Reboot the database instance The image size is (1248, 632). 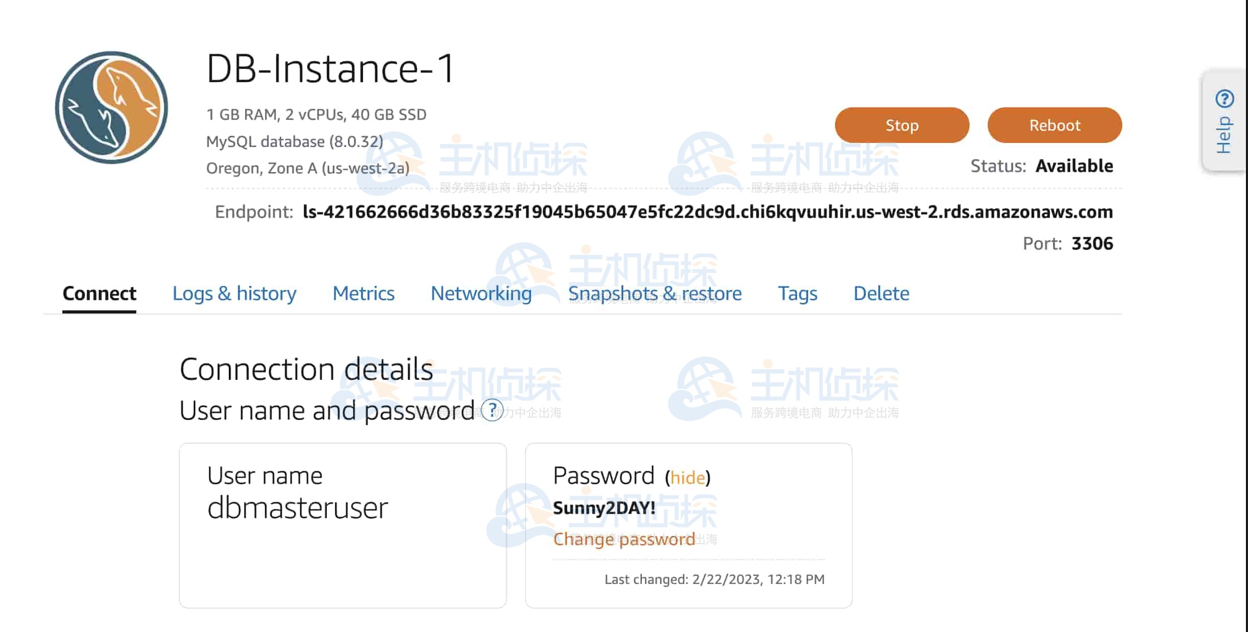pyautogui.click(x=1054, y=125)
